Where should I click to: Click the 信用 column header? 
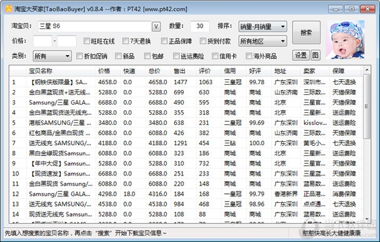point(234,71)
